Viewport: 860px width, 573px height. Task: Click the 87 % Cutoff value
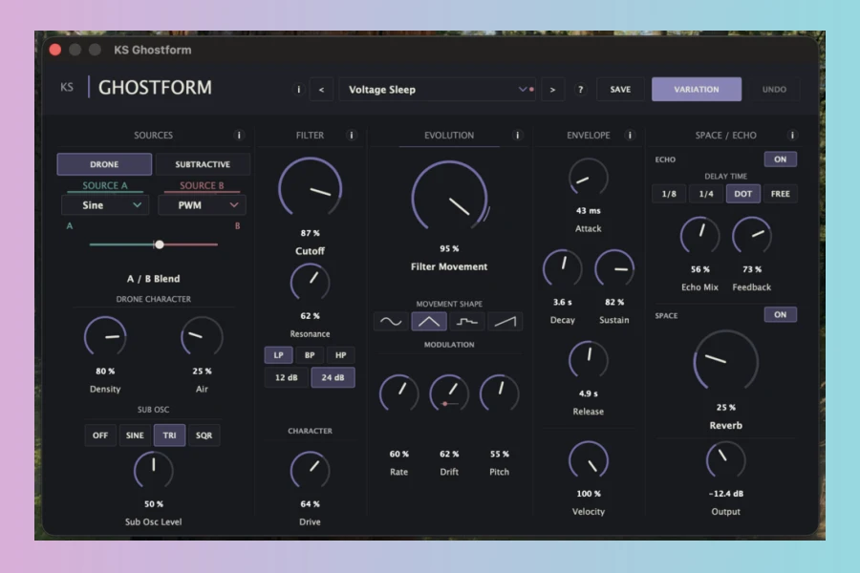[x=310, y=233]
